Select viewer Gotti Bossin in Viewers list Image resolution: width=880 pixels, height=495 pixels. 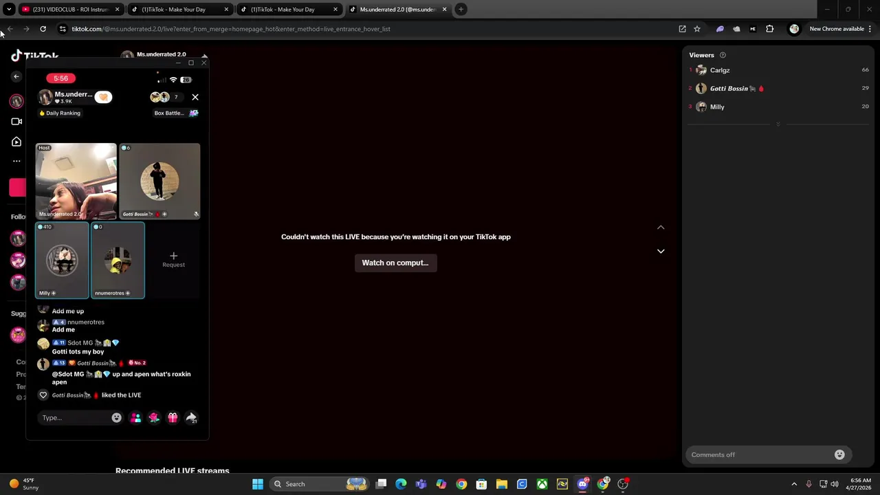point(778,88)
